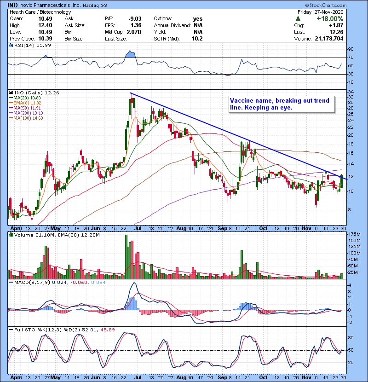Click the Volume 21,178,704 value
Screen dimensions: 368x382
329,39
